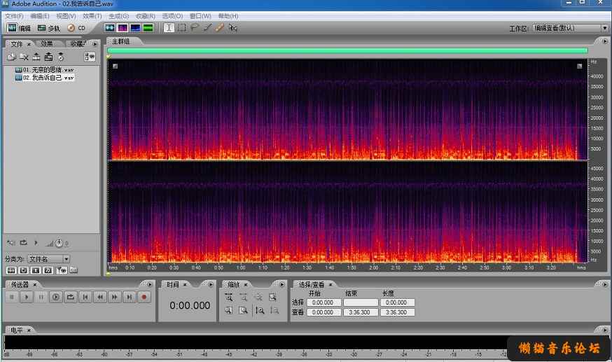This screenshot has height=362, width=612.
Task: Select file 01. 无奈的思绪.wav
Action: coord(44,70)
